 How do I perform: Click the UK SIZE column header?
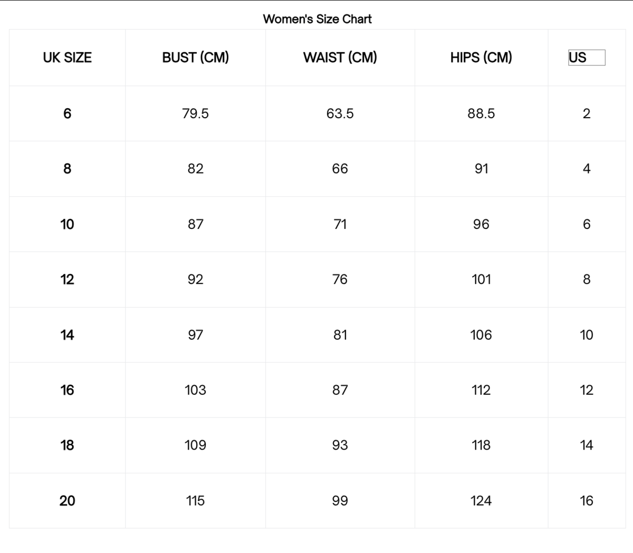67,58
